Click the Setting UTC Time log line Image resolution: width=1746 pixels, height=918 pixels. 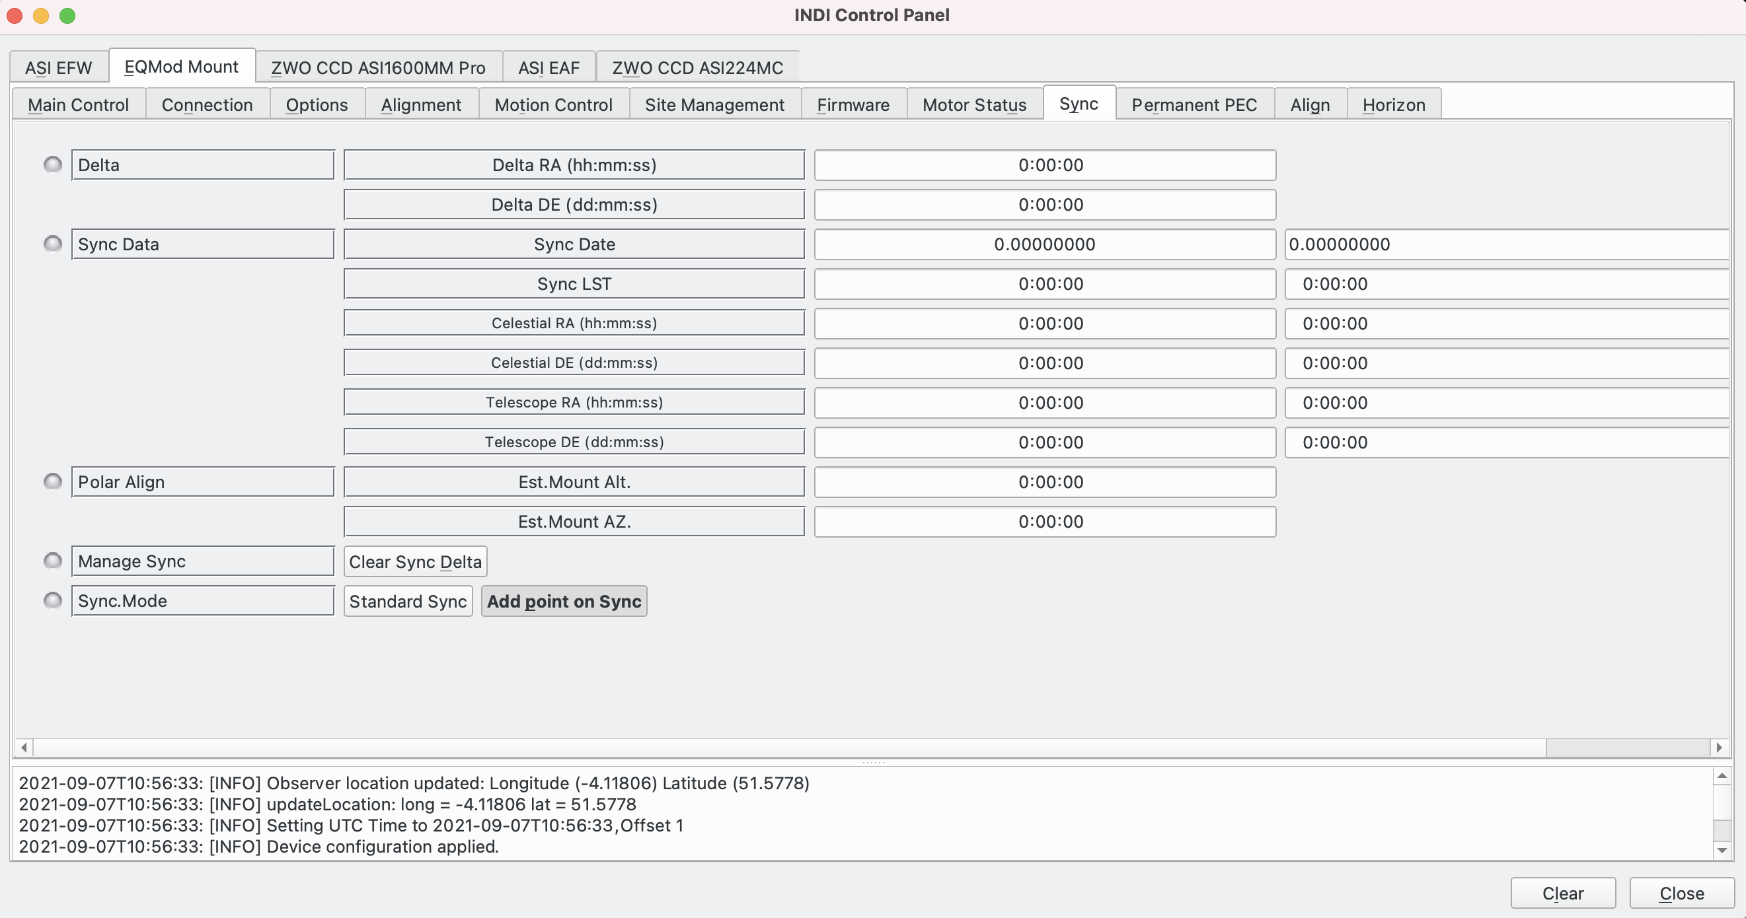coord(351,825)
